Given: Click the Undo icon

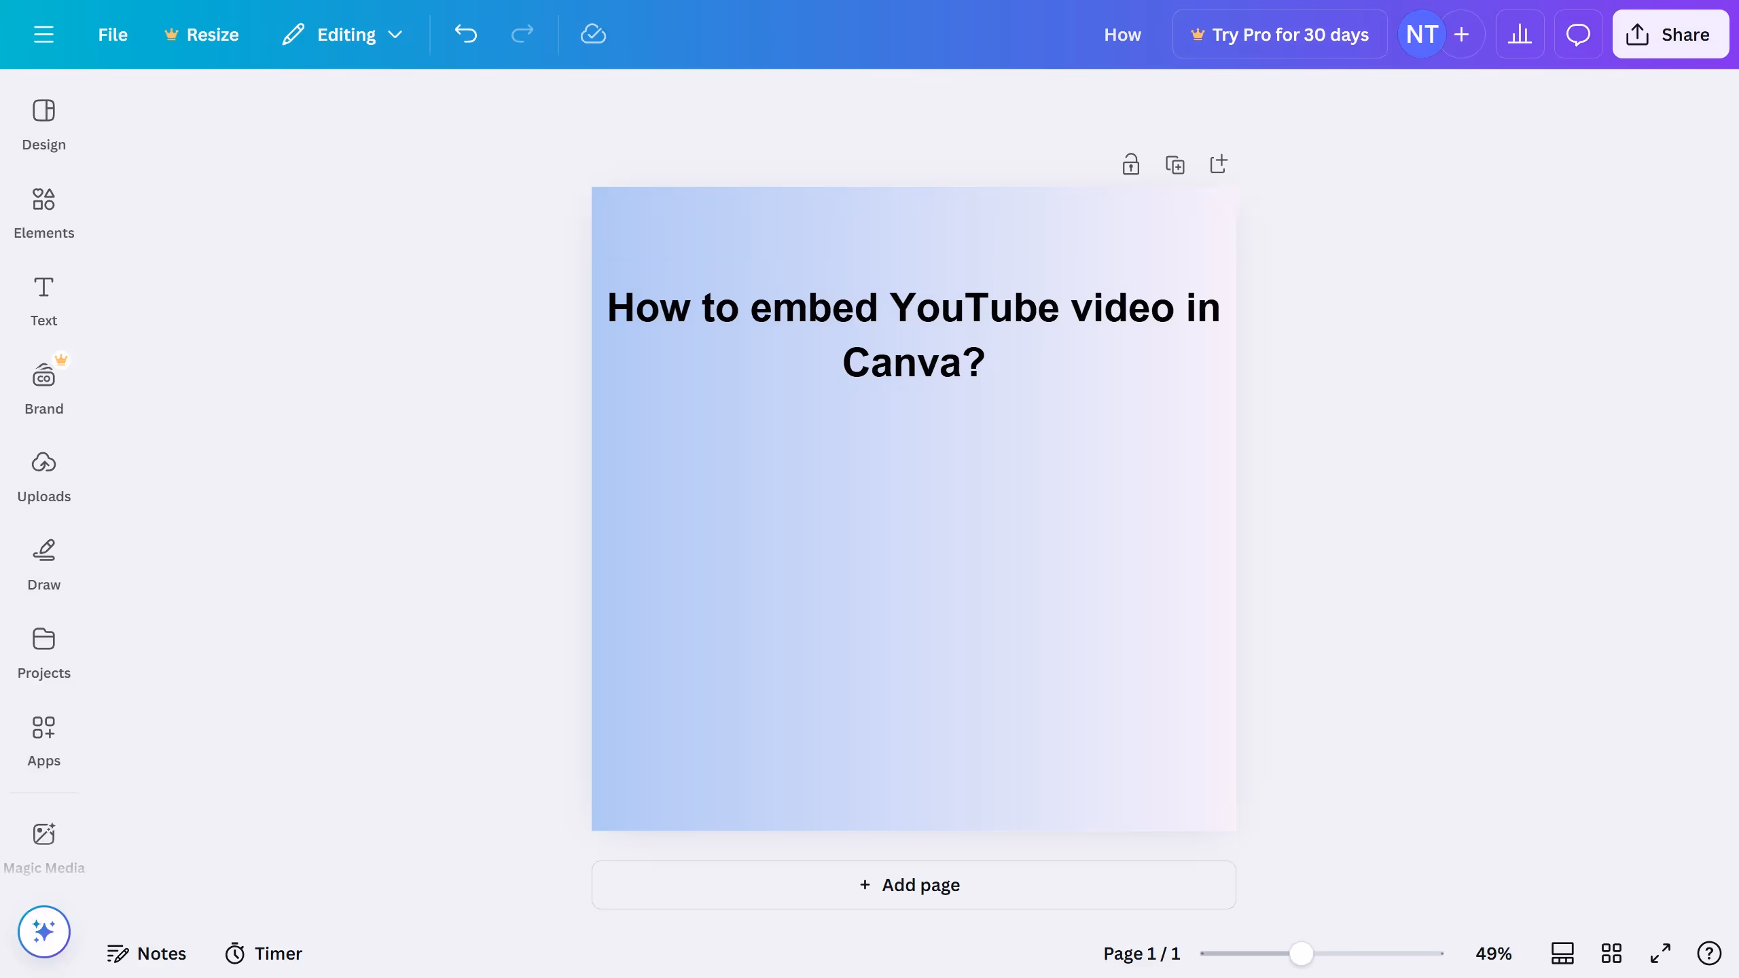Looking at the screenshot, I should [465, 34].
